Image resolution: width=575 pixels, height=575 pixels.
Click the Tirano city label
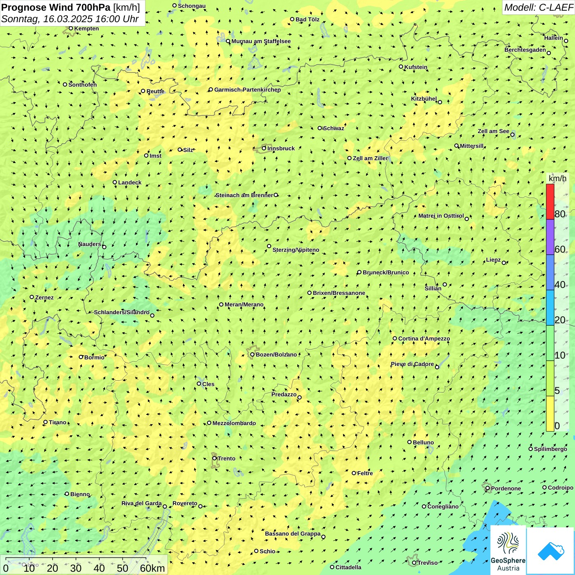click(57, 422)
